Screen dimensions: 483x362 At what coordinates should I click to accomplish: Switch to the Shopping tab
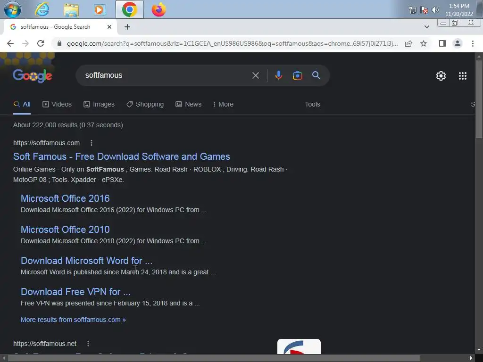pos(145,104)
